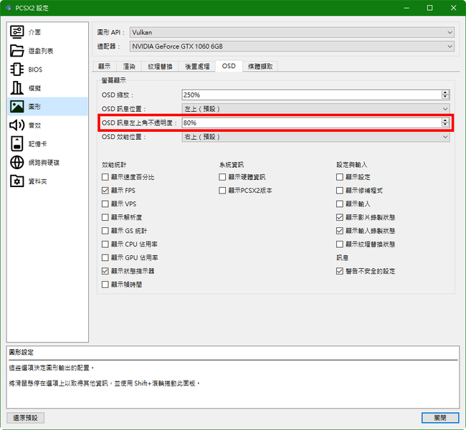The image size is (466, 430).
Task: Switch to the 顯示 tab
Action: (x=105, y=67)
